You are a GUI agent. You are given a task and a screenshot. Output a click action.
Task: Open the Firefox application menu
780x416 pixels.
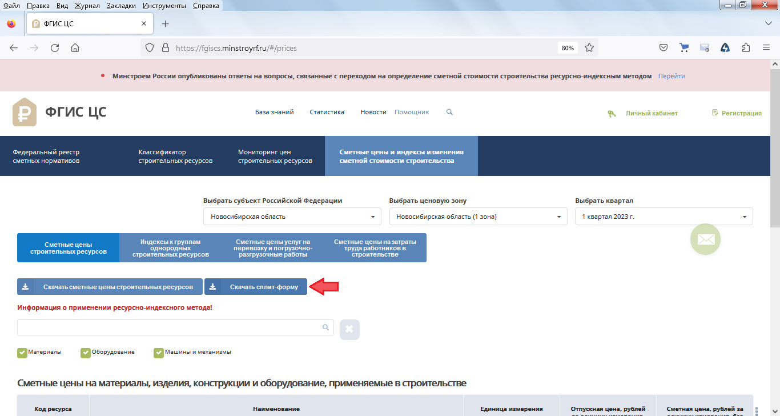pos(766,48)
